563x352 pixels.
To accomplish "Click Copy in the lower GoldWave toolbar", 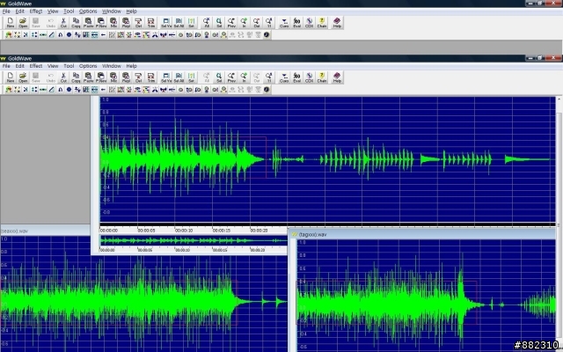I will pos(76,77).
